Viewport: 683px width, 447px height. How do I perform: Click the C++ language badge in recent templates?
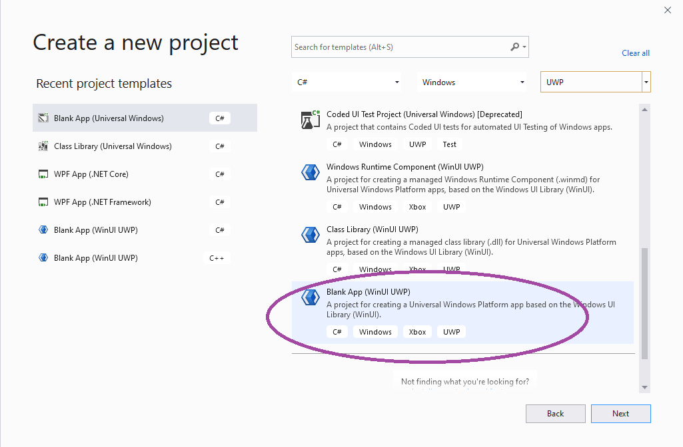tap(217, 258)
